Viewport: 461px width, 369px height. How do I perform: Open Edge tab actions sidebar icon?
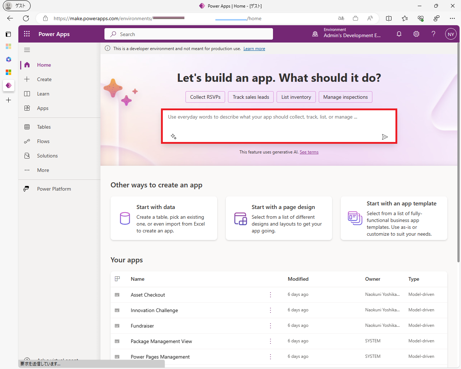(8, 34)
